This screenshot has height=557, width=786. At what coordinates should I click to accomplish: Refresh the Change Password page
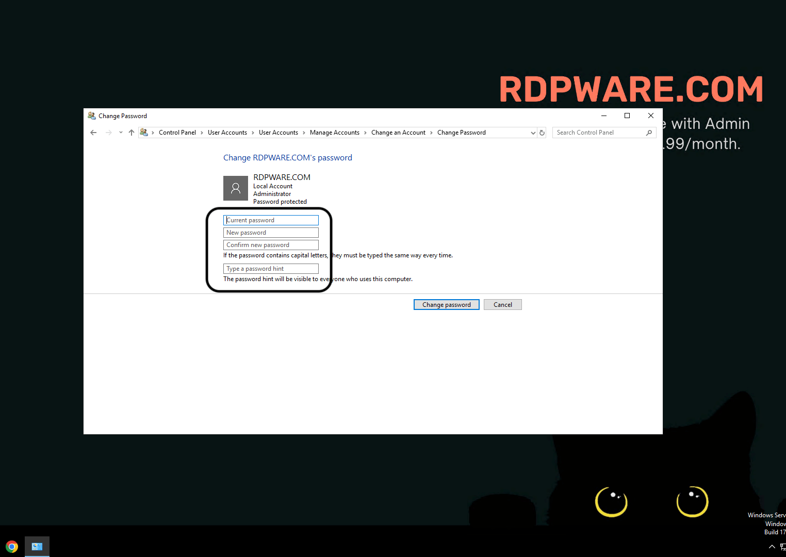542,133
